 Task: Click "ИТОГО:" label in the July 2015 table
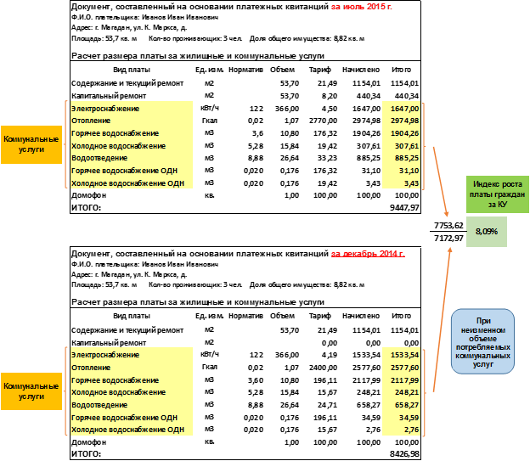pyautogui.click(x=86, y=207)
